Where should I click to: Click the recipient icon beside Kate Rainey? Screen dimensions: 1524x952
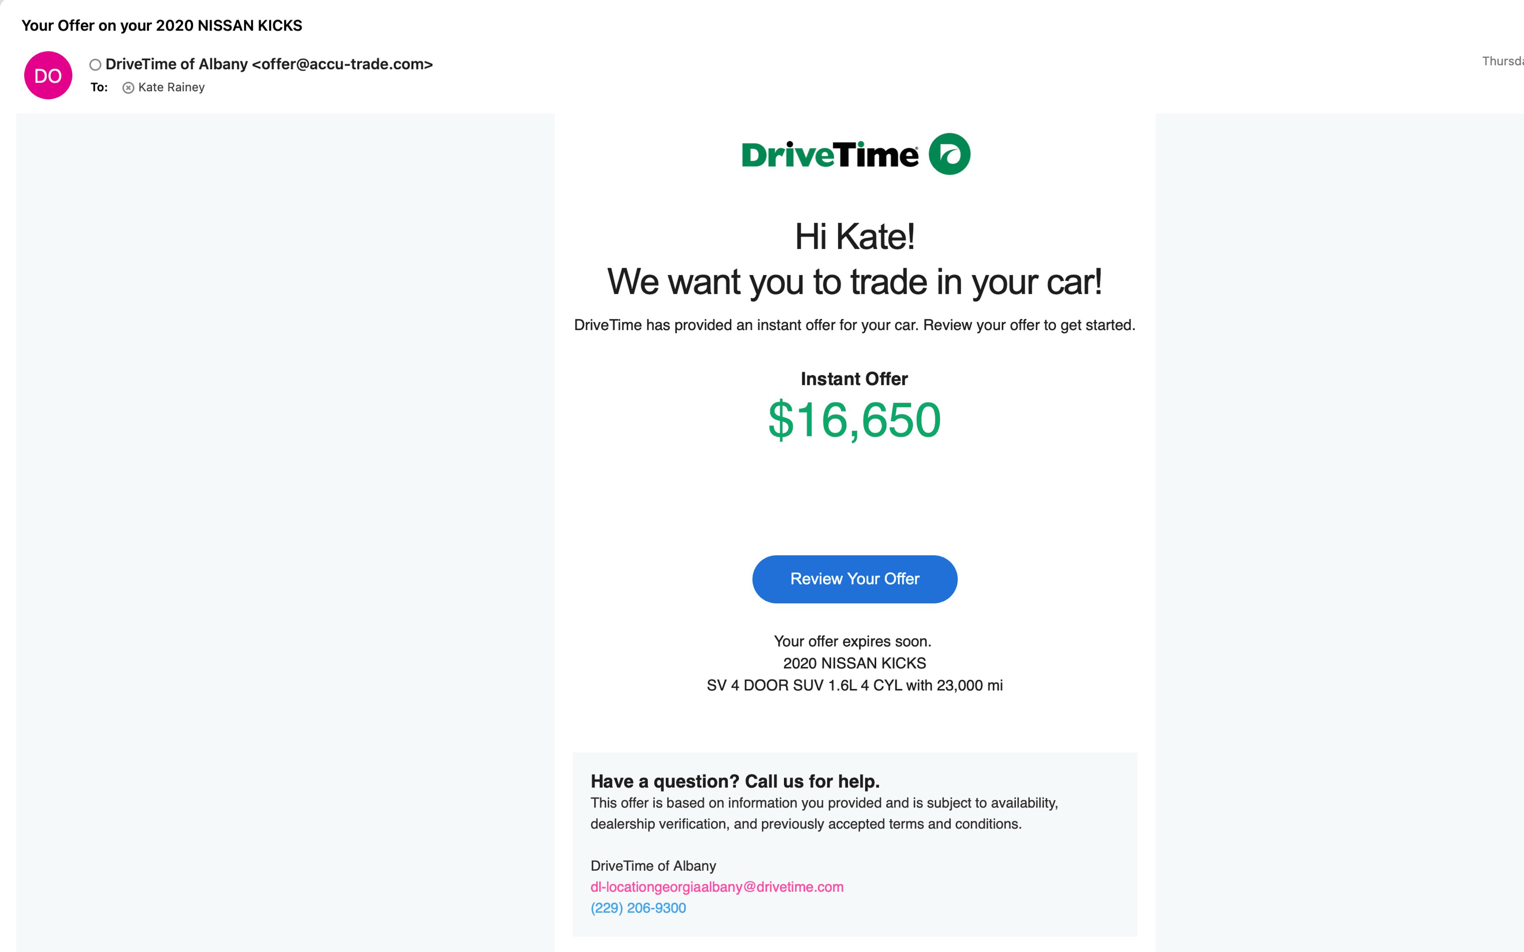tap(128, 88)
